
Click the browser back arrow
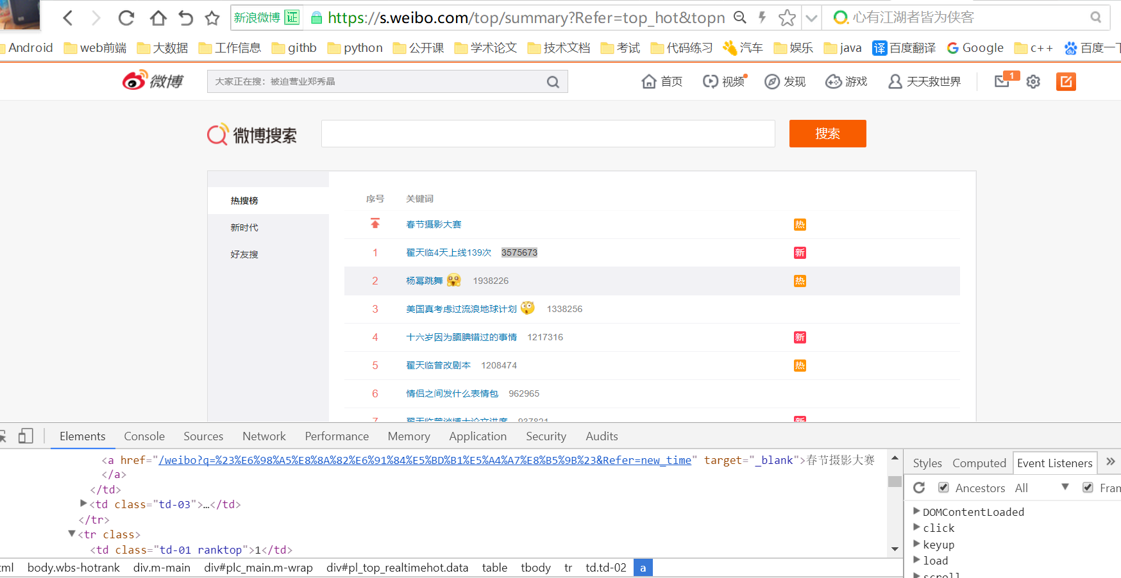[x=68, y=18]
